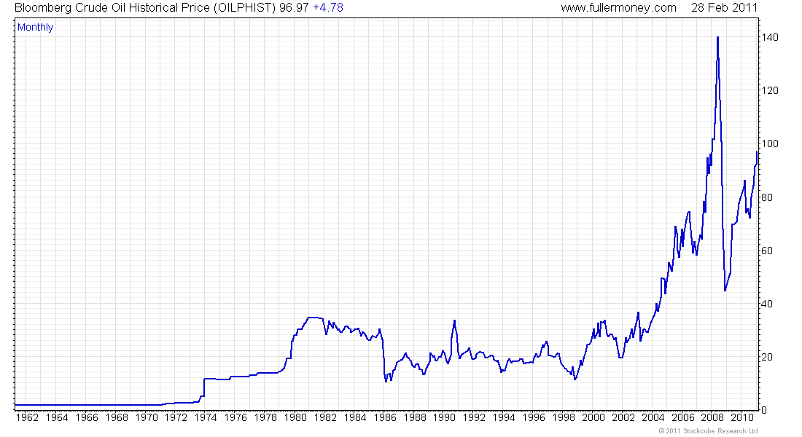Click the '1982' year axis label

(x=325, y=417)
